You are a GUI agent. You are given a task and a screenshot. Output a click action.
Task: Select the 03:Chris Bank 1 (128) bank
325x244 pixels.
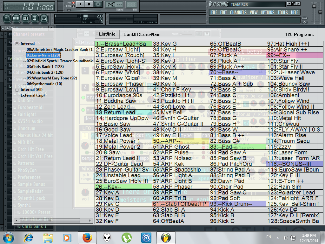[45, 67]
